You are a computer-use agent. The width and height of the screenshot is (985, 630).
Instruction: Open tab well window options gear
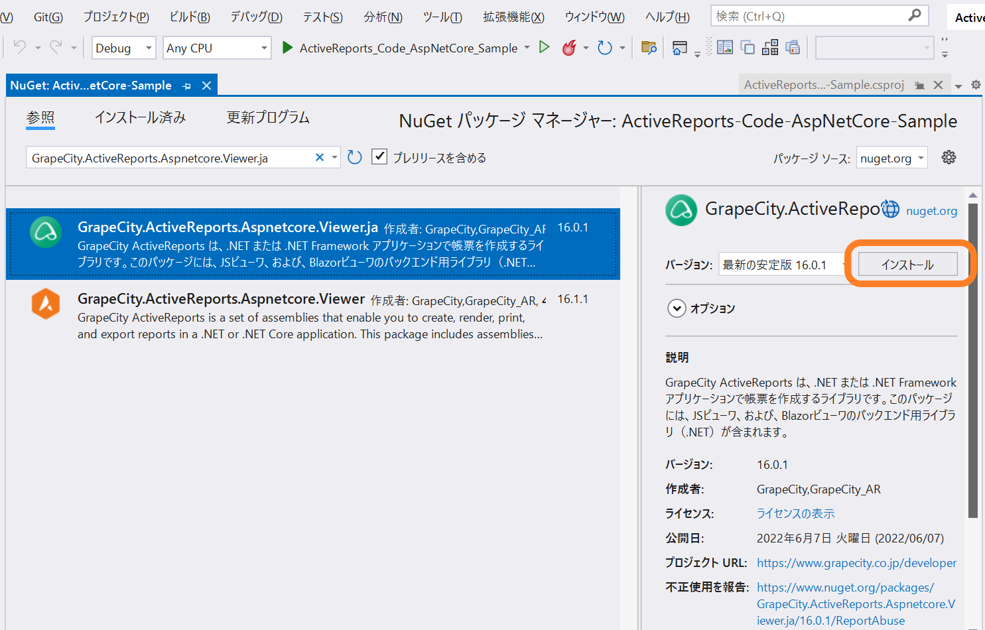point(976,85)
